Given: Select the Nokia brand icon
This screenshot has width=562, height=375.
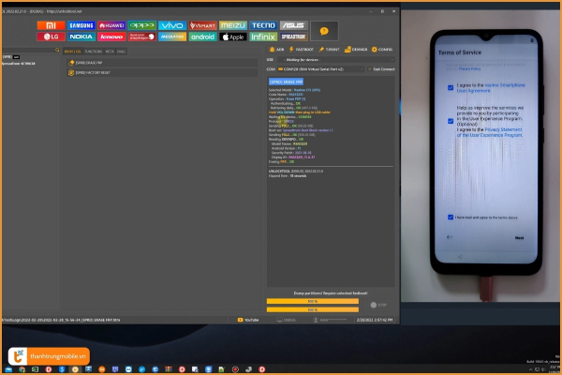Looking at the screenshot, I should click(x=81, y=37).
